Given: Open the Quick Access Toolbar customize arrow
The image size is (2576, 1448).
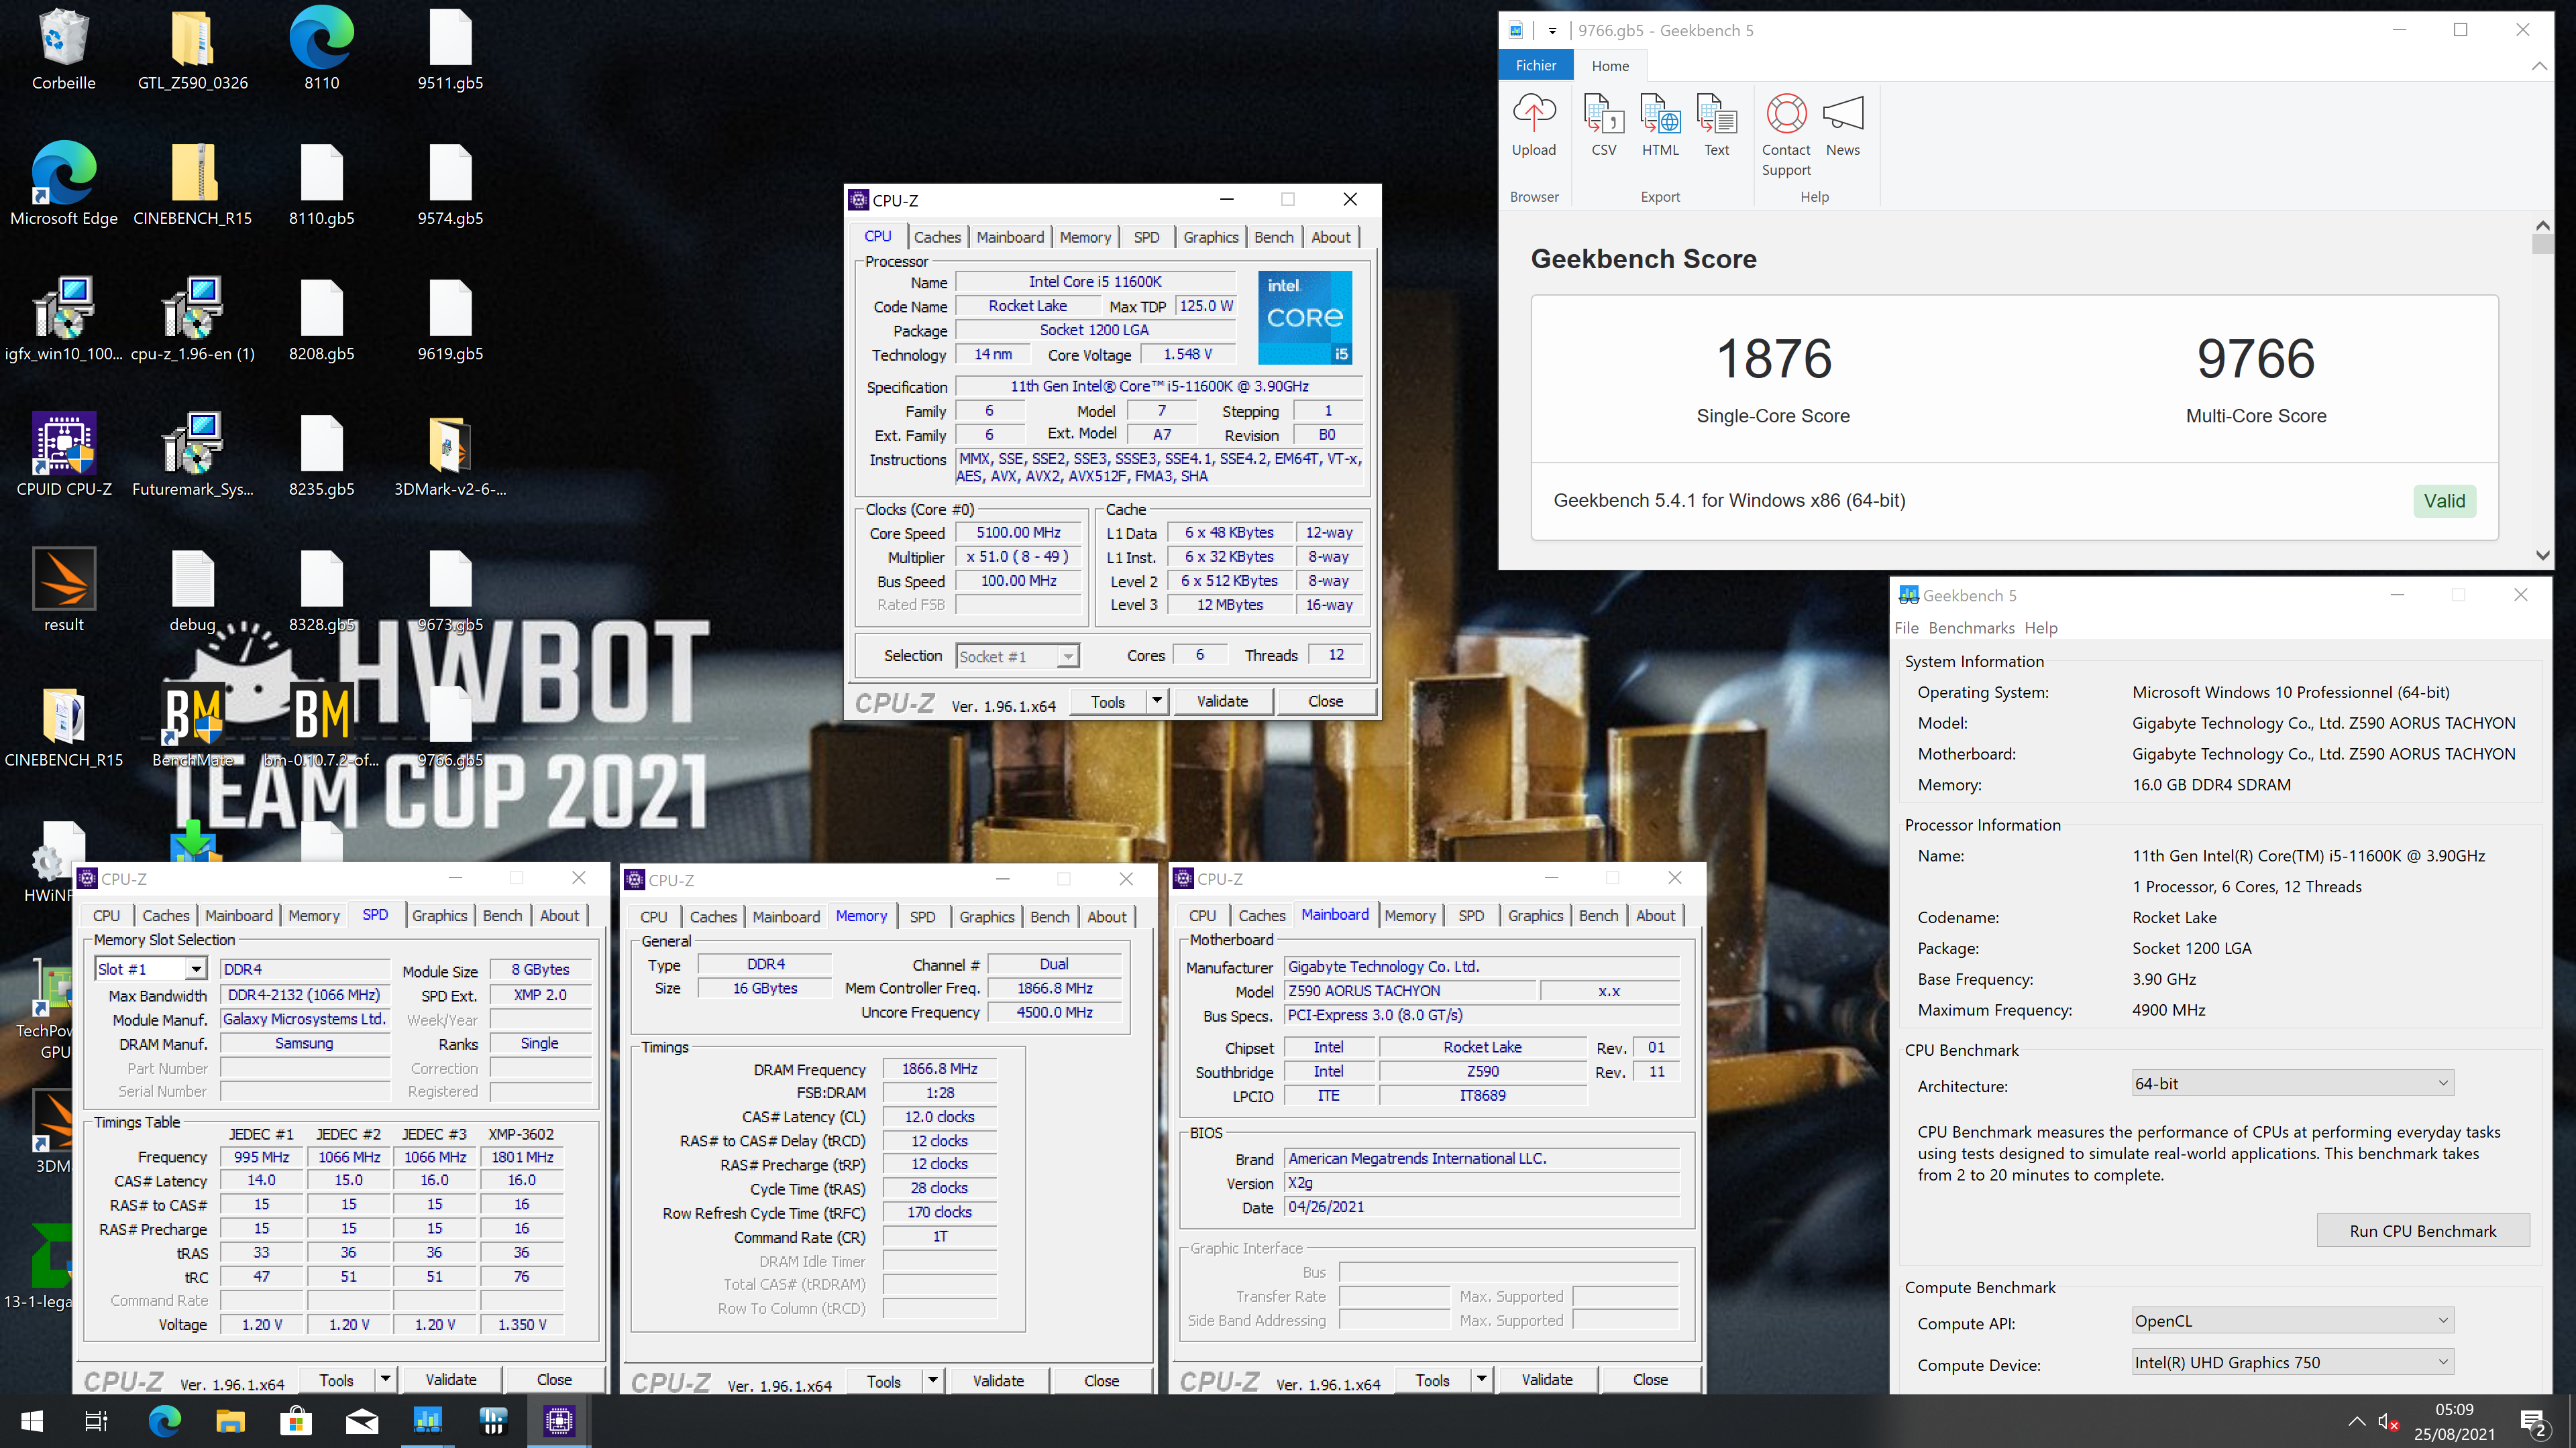Looking at the screenshot, I should pos(1552,31).
